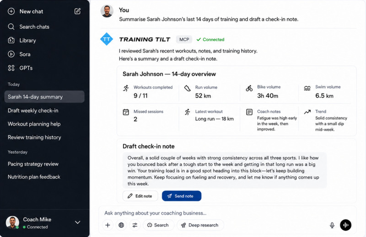
Task: Click the user avatar next to You
Action: (107, 11)
